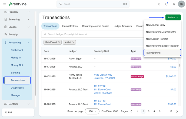This screenshot has width=186, height=119.
Task: Switch to the Journal Entries tab
Action: 69,26
